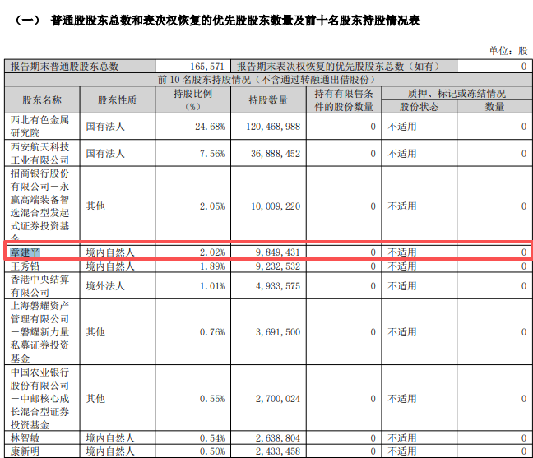The width and height of the screenshot is (533, 458).
Task: Select the percentage 2.05%
Action: [x=212, y=206]
